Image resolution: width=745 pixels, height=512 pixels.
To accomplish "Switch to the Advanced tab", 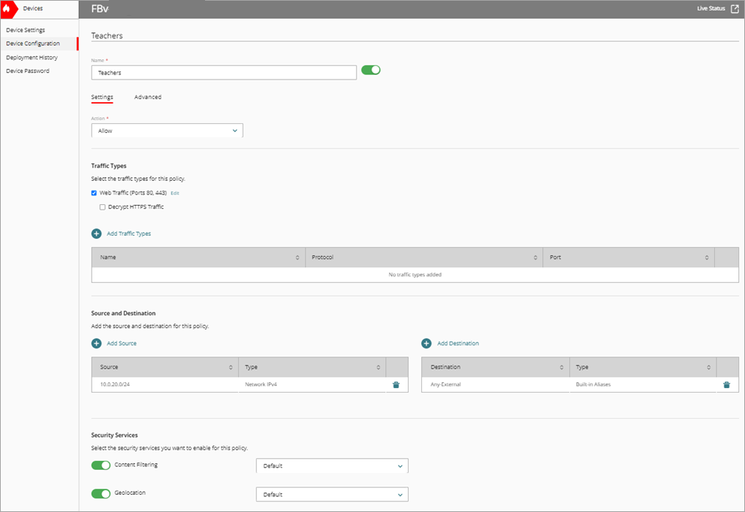I will coord(148,97).
